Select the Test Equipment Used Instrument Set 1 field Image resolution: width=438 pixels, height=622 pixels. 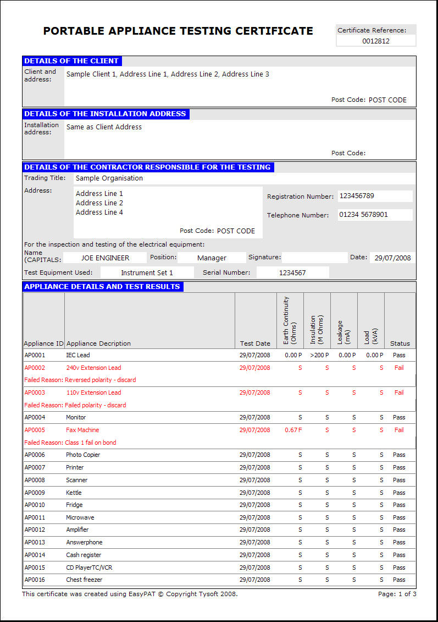(147, 272)
